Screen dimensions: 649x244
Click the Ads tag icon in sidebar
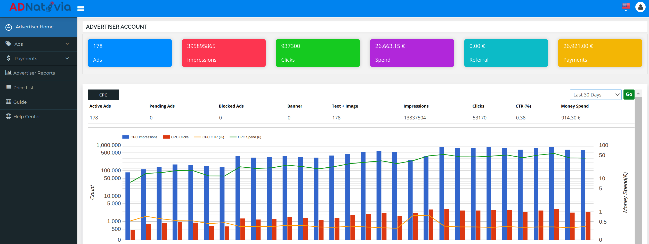click(x=9, y=44)
